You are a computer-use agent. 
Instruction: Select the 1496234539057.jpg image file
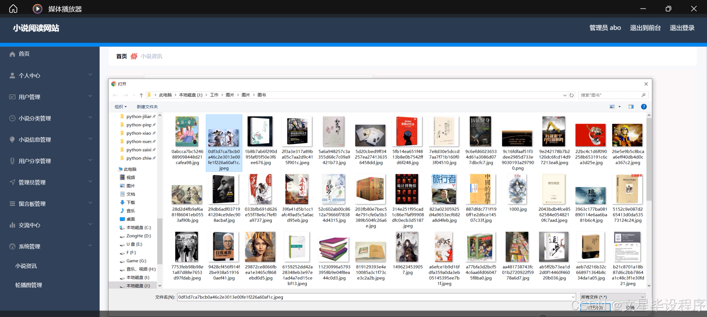pyautogui.click(x=408, y=254)
